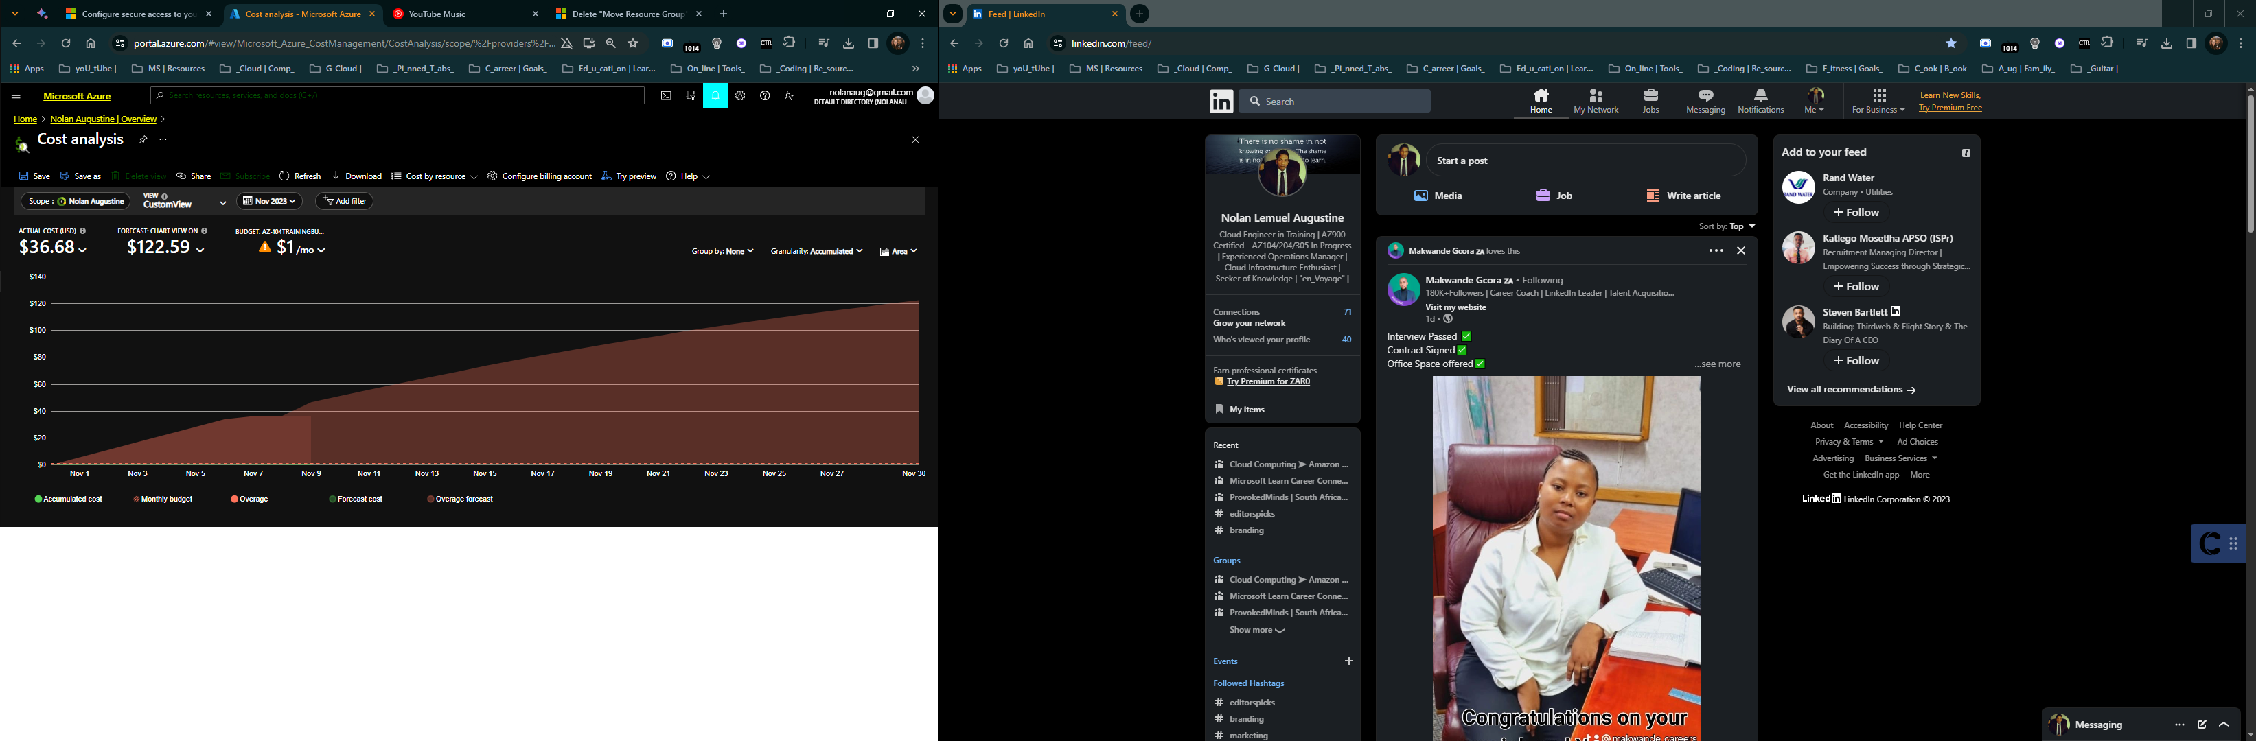Screen dimensions: 2256x741
Task: Click info icon in Add to your feed
Action: (1966, 153)
